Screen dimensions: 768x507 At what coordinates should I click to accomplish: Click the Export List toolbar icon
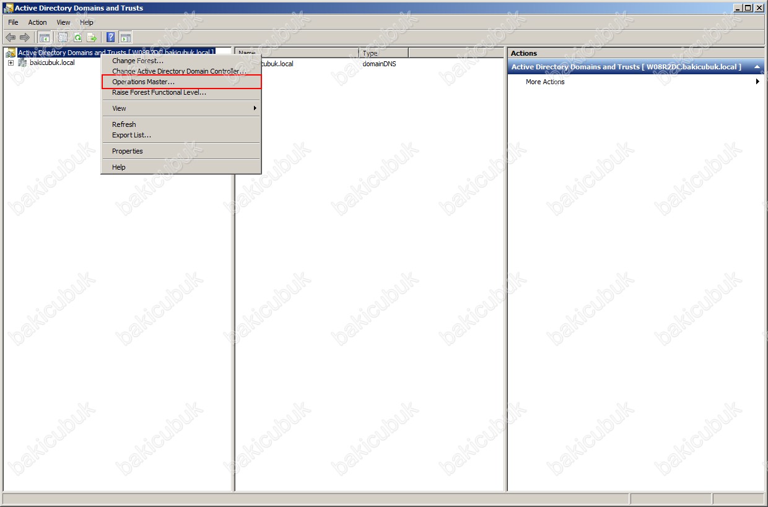click(x=92, y=37)
